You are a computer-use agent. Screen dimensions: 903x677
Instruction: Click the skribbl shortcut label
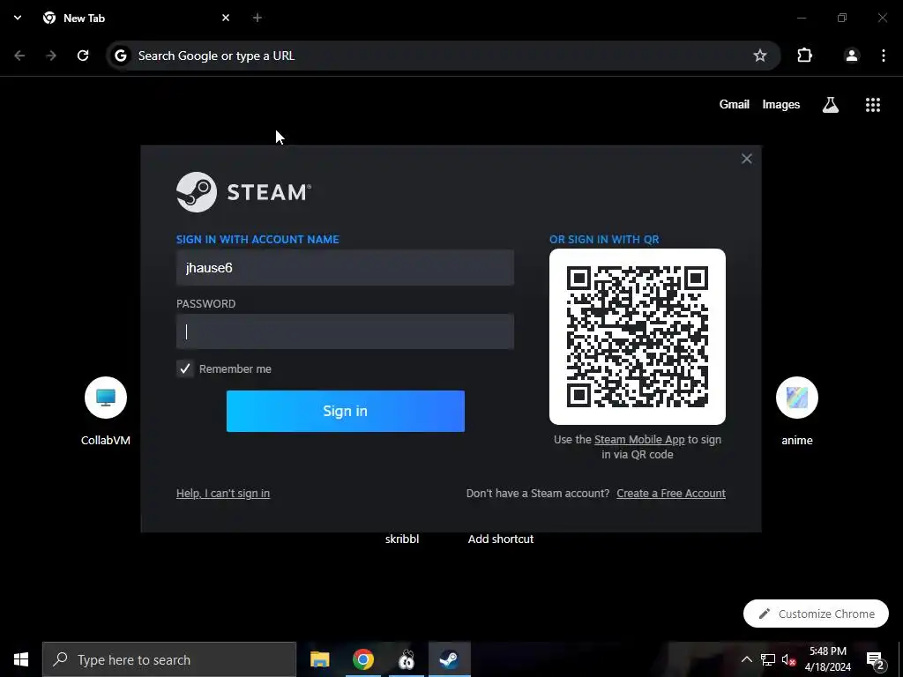pyautogui.click(x=402, y=539)
